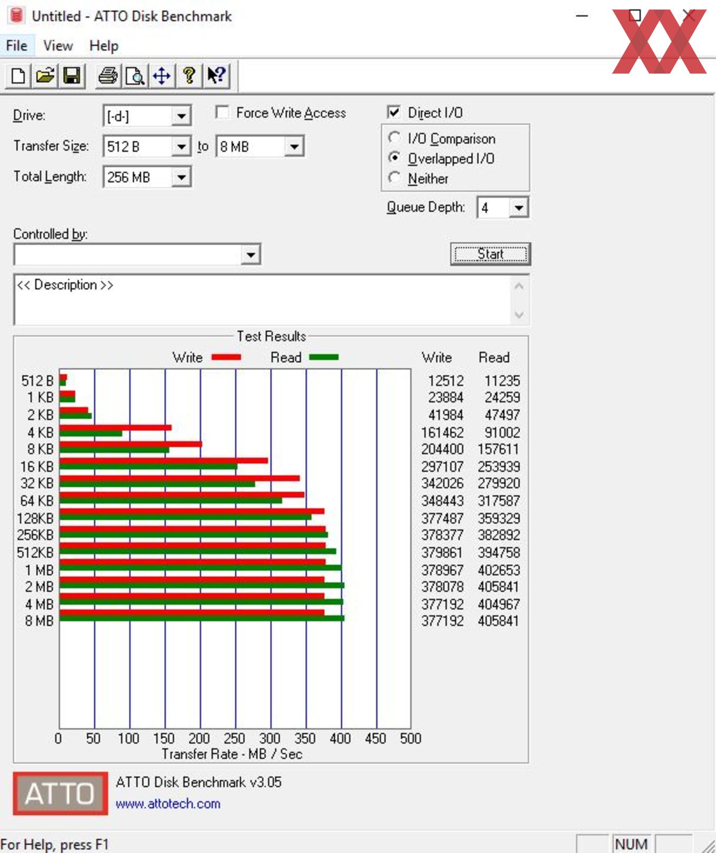Click the red Write legend swatch
716x853 pixels.
coord(226,357)
